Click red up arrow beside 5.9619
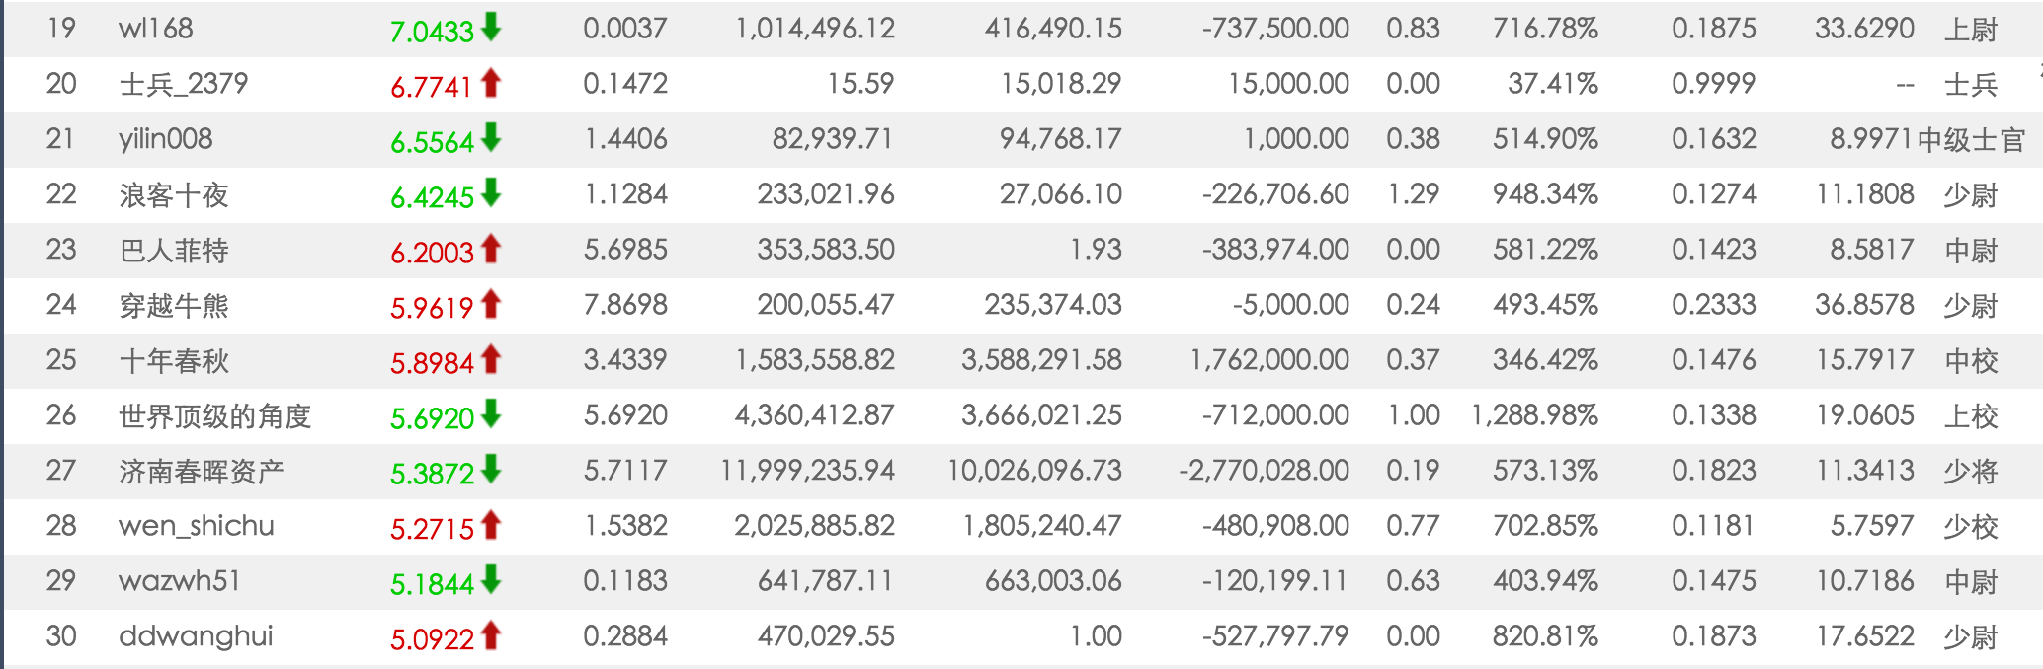The width and height of the screenshot is (2043, 669). 491,304
